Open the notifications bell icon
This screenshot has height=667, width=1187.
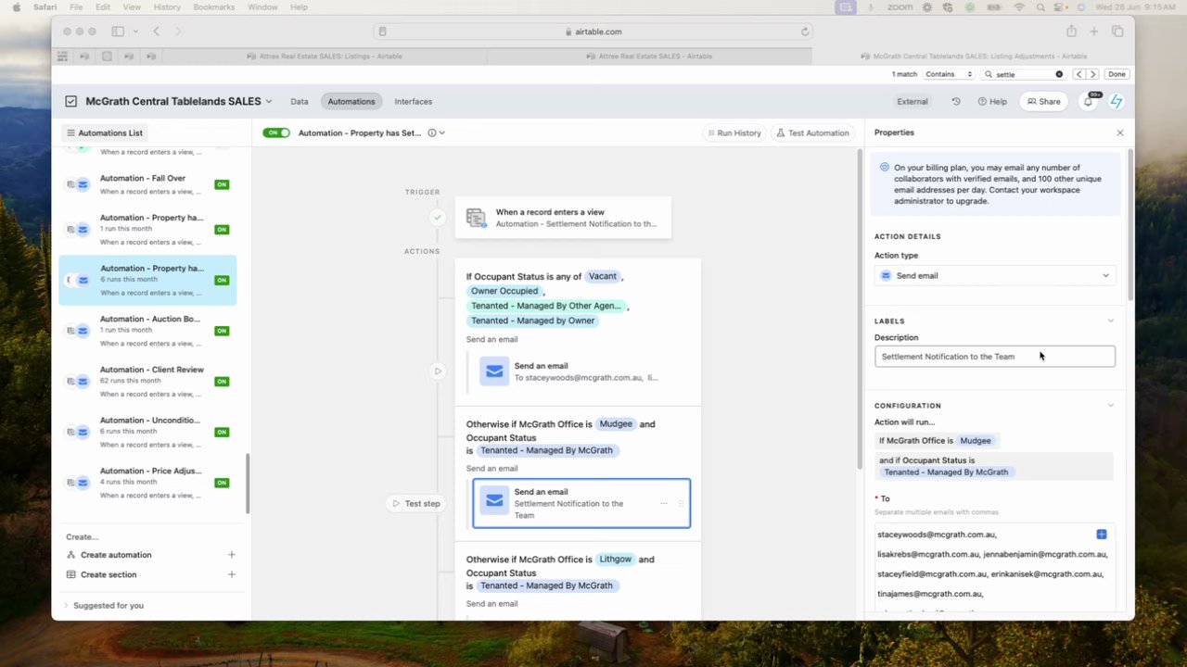(x=1089, y=102)
